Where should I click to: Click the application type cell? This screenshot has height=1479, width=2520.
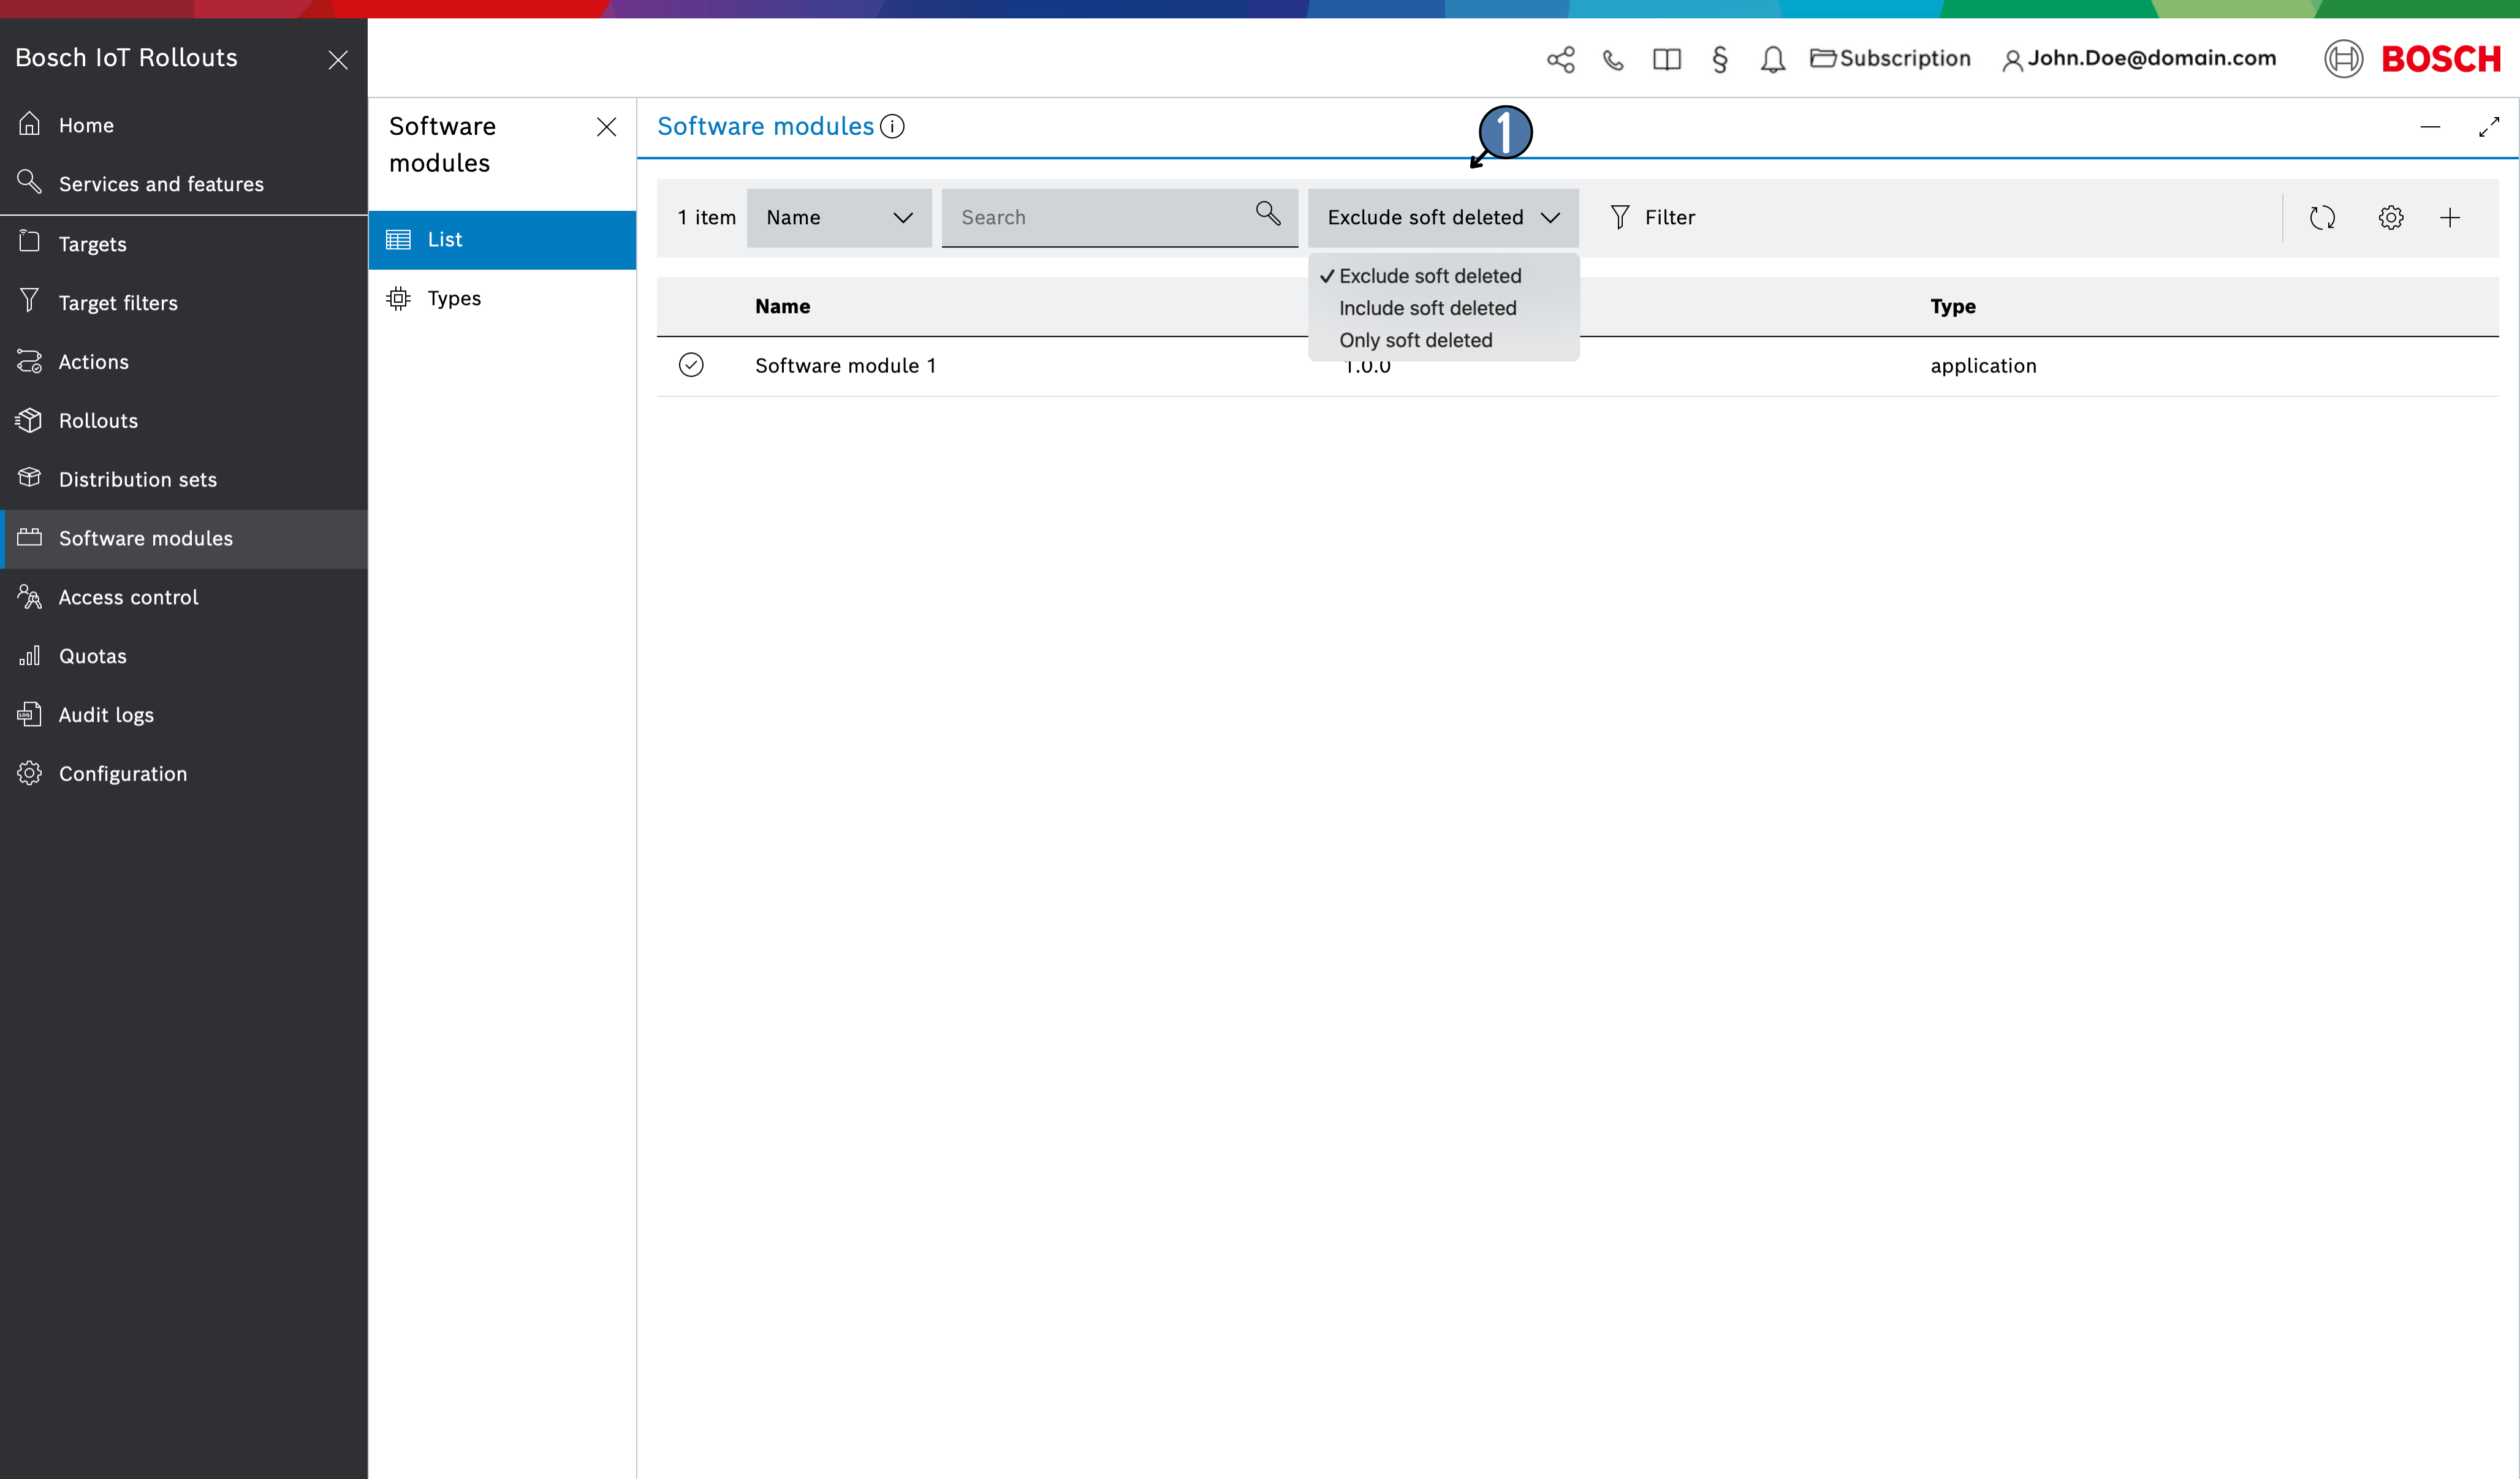tap(1983, 366)
